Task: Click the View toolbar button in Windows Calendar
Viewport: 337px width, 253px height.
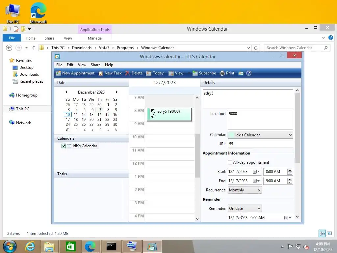Action: [x=176, y=73]
